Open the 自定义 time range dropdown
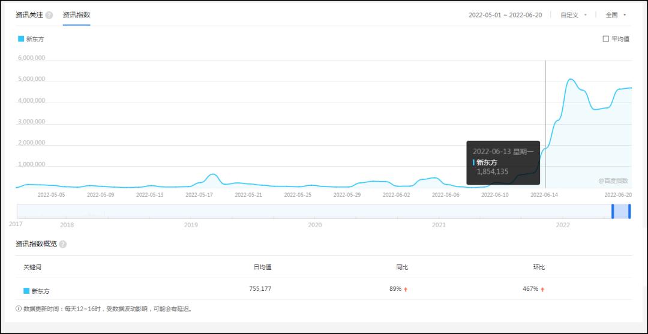 coord(574,15)
